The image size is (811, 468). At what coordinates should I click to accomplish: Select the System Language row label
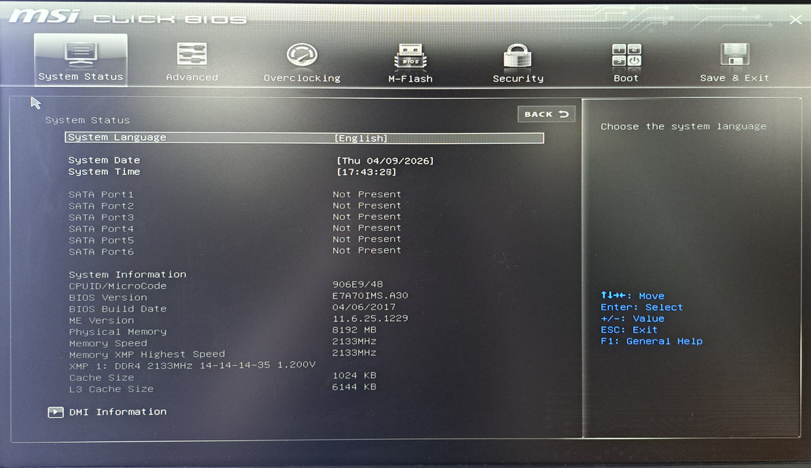(x=117, y=138)
